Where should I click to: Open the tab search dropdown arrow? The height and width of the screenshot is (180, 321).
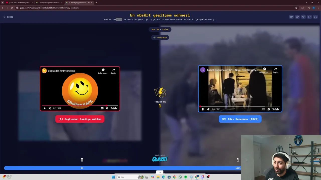tap(3, 2)
